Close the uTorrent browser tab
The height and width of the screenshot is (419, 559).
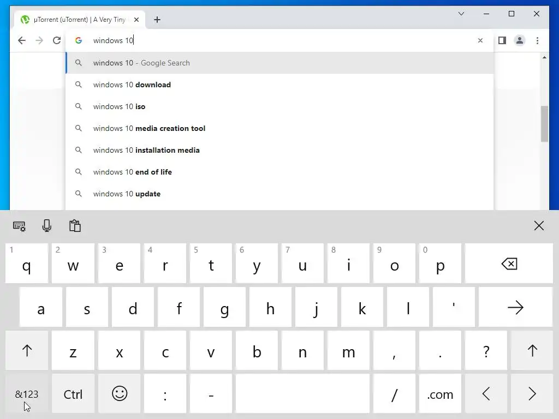click(136, 20)
